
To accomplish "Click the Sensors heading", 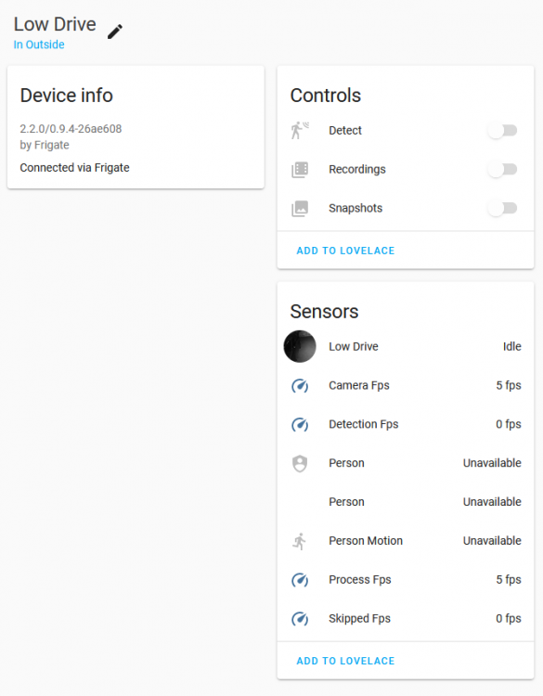I will click(324, 312).
